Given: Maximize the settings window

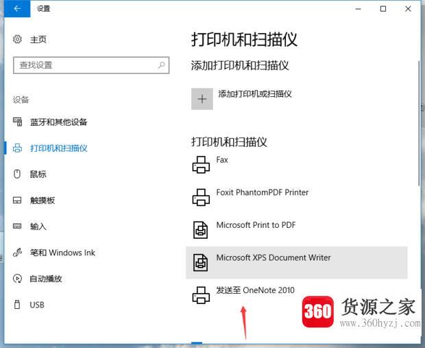Looking at the screenshot, I should tap(383, 9).
